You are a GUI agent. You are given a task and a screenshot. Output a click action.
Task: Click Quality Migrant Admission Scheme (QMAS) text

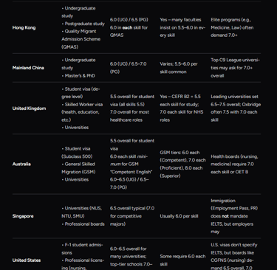pos(81,39)
